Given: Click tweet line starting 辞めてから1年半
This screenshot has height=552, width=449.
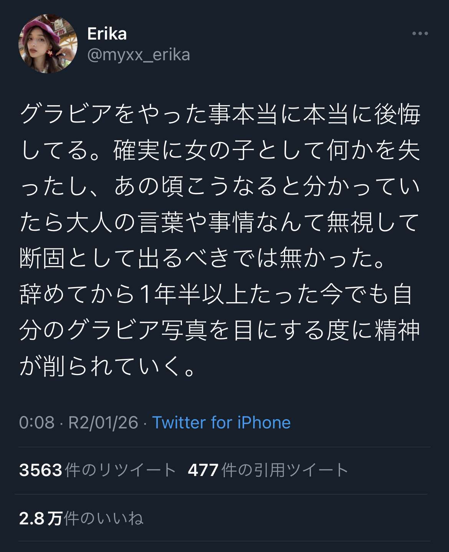Looking at the screenshot, I should pyautogui.click(x=216, y=294).
